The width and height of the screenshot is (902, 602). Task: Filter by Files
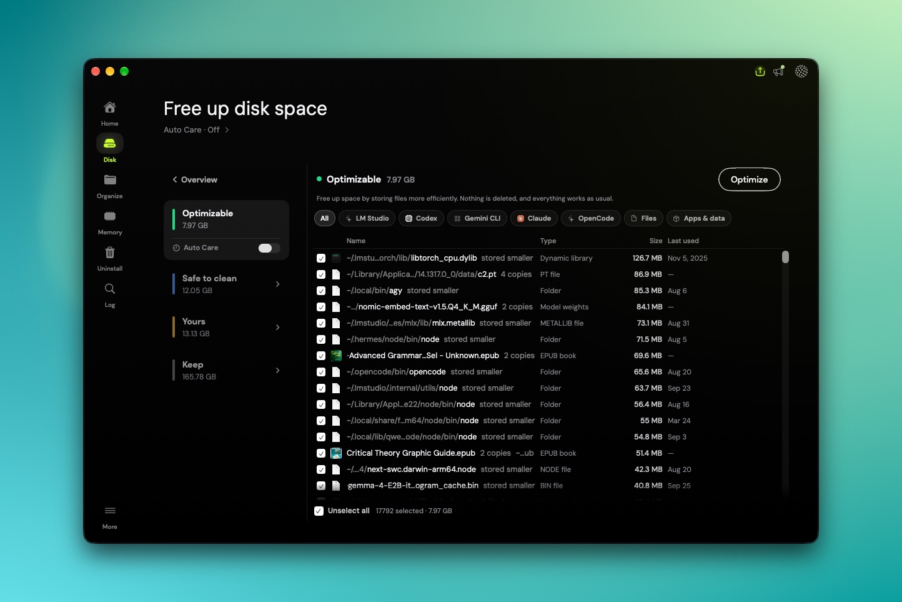click(643, 218)
